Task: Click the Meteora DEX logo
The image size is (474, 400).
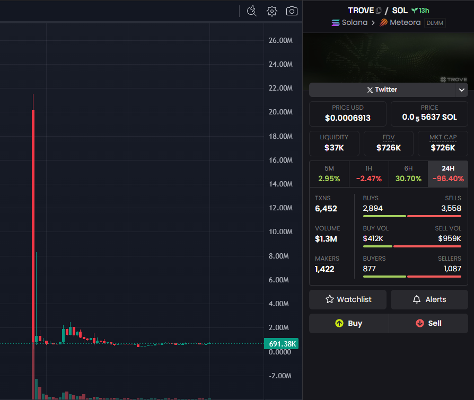Action: 384,23
